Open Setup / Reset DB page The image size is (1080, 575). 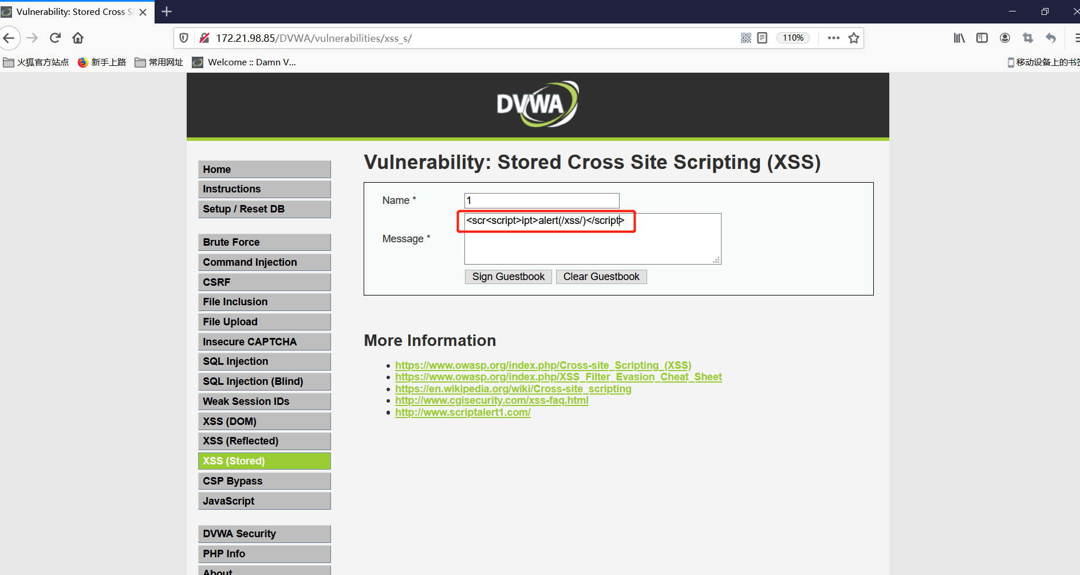click(x=265, y=209)
